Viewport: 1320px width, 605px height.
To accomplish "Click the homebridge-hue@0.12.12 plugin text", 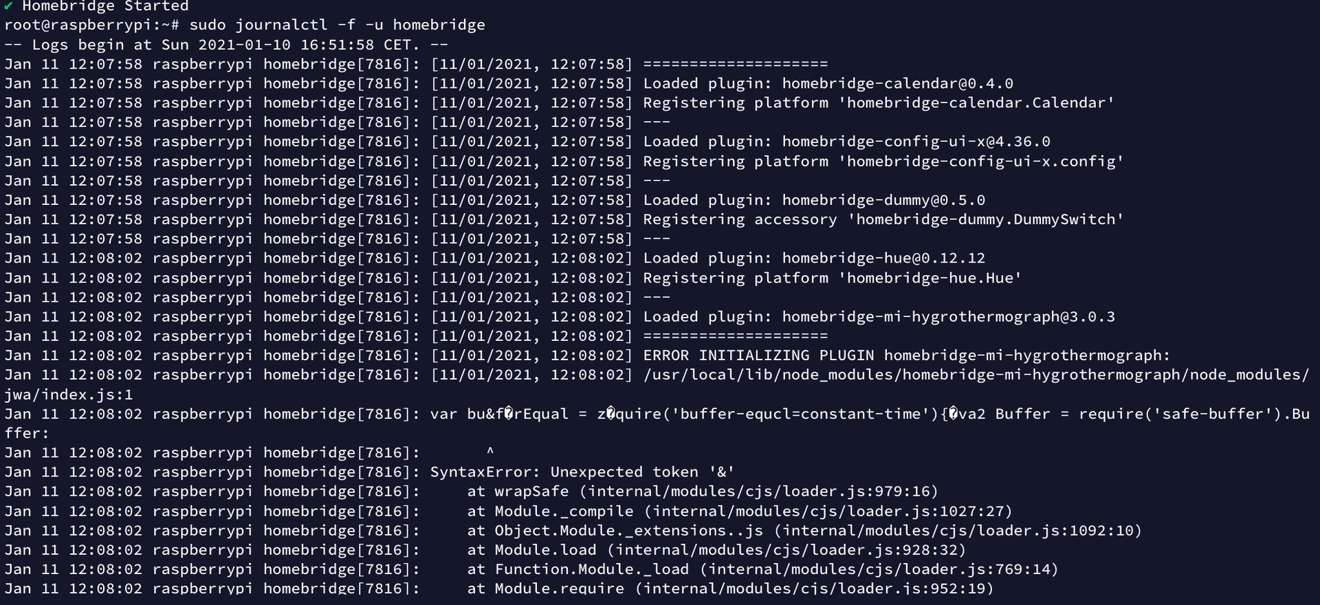I will coord(883,258).
